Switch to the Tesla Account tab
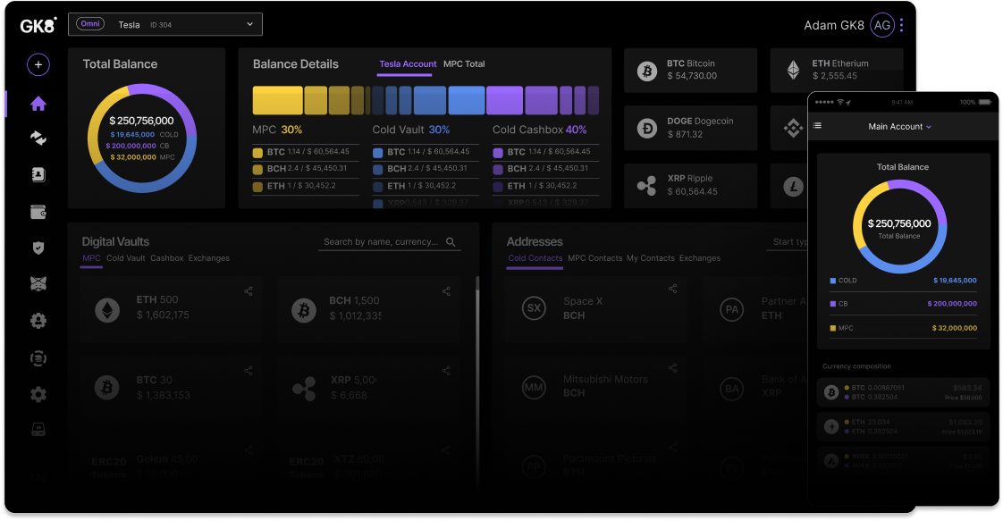 click(x=408, y=64)
